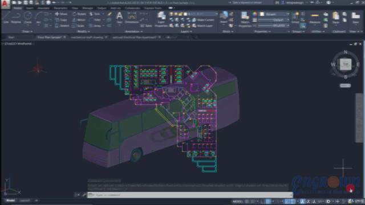Click the Mirror tool
This screenshot has height=205, width=365.
coord(79,20)
